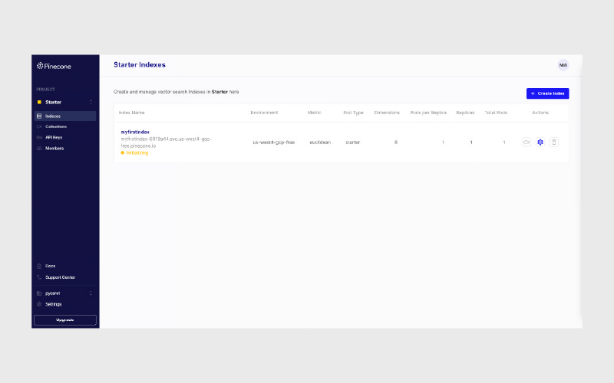Viewport: 614px width, 383px height.
Task: Click the starter pod type cell
Action: tap(352, 142)
